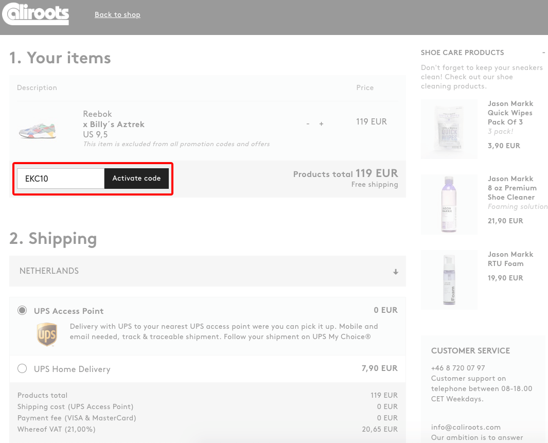The width and height of the screenshot is (548, 443).
Task: Click the UPS shield logo
Action: pos(47,335)
